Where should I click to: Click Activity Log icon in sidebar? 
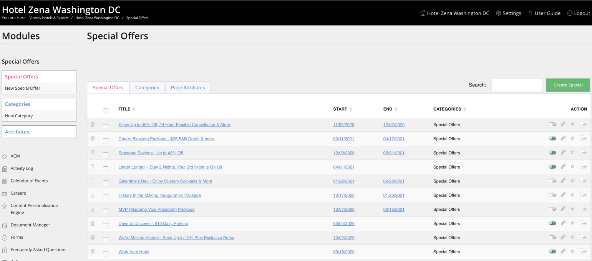[5, 169]
